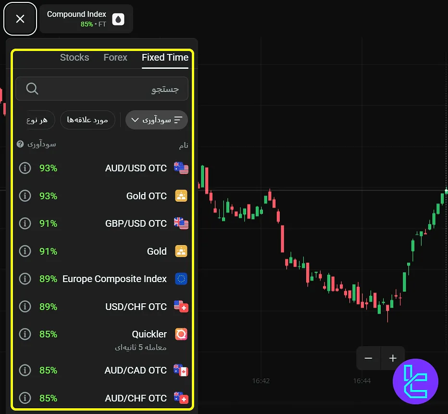Switch to the Forex tab
448x414 pixels.
click(x=115, y=57)
